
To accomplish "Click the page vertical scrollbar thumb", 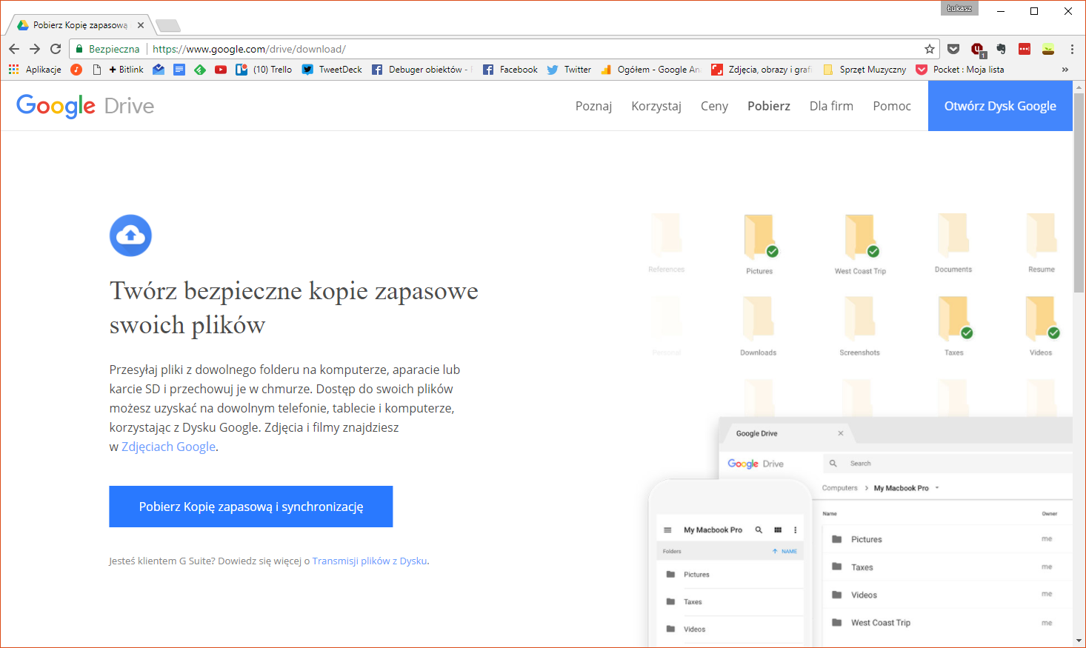I will (1079, 193).
